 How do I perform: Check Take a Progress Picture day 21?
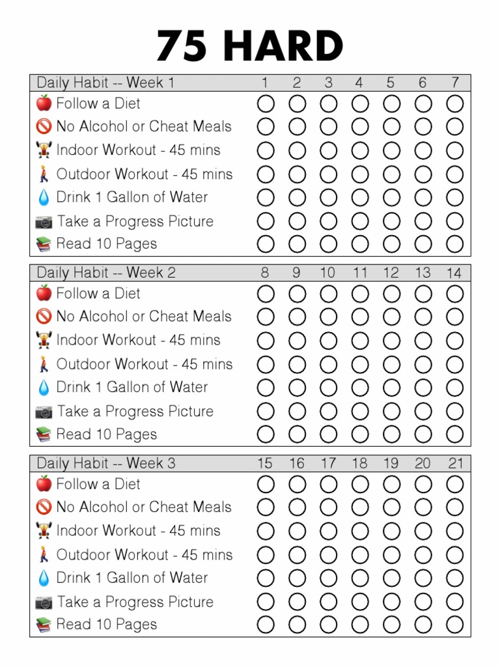tap(454, 601)
